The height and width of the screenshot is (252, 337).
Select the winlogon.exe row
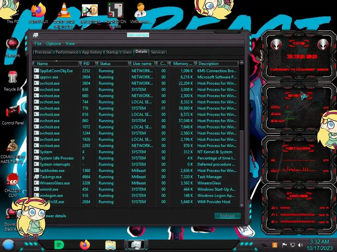[x=136, y=196]
